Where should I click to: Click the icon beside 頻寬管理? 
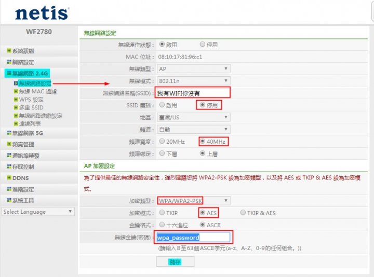[x=9, y=144]
